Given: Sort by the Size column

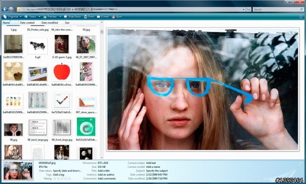Looking at the screenshot, I should (73, 22).
